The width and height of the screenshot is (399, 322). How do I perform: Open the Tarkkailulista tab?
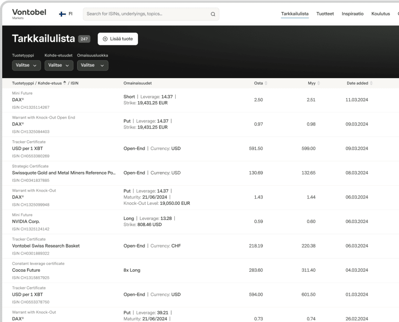295,14
